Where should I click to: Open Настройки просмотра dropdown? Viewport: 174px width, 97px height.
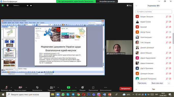tap(108, 2)
